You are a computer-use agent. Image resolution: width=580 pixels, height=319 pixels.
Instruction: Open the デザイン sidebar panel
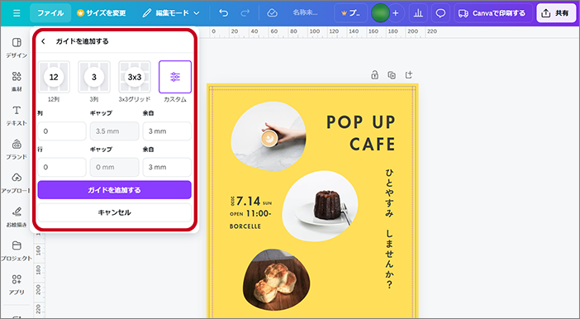pos(17,48)
